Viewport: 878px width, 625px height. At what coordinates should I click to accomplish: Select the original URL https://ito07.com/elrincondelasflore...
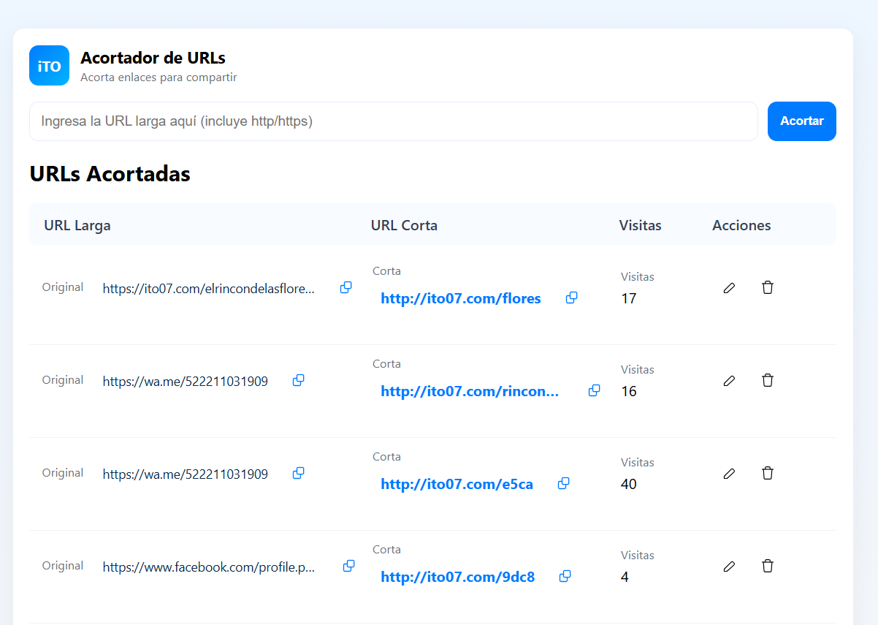pyautogui.click(x=209, y=289)
